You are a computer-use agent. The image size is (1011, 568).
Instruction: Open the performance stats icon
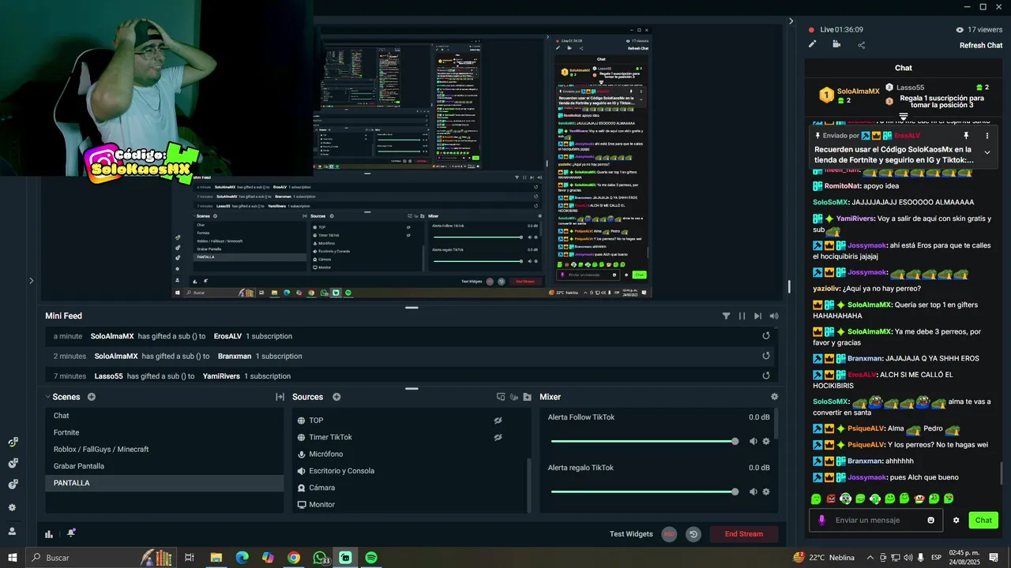pyautogui.click(x=49, y=533)
